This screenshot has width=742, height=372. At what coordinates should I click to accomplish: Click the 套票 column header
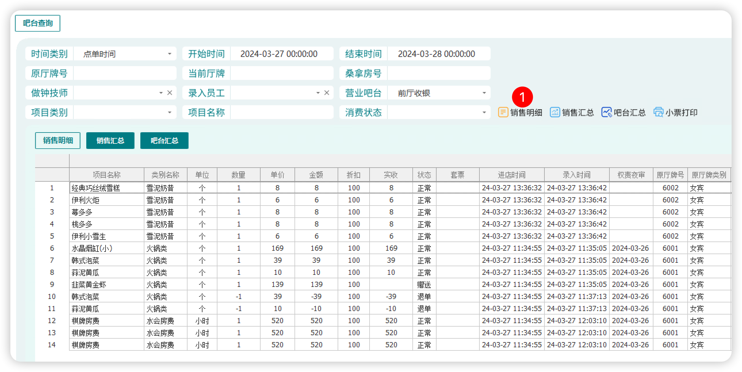point(458,175)
